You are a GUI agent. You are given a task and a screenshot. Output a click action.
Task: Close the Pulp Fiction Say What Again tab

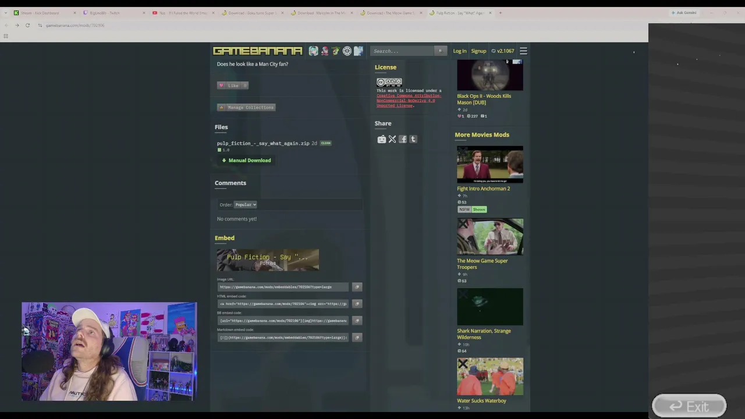[490, 13]
